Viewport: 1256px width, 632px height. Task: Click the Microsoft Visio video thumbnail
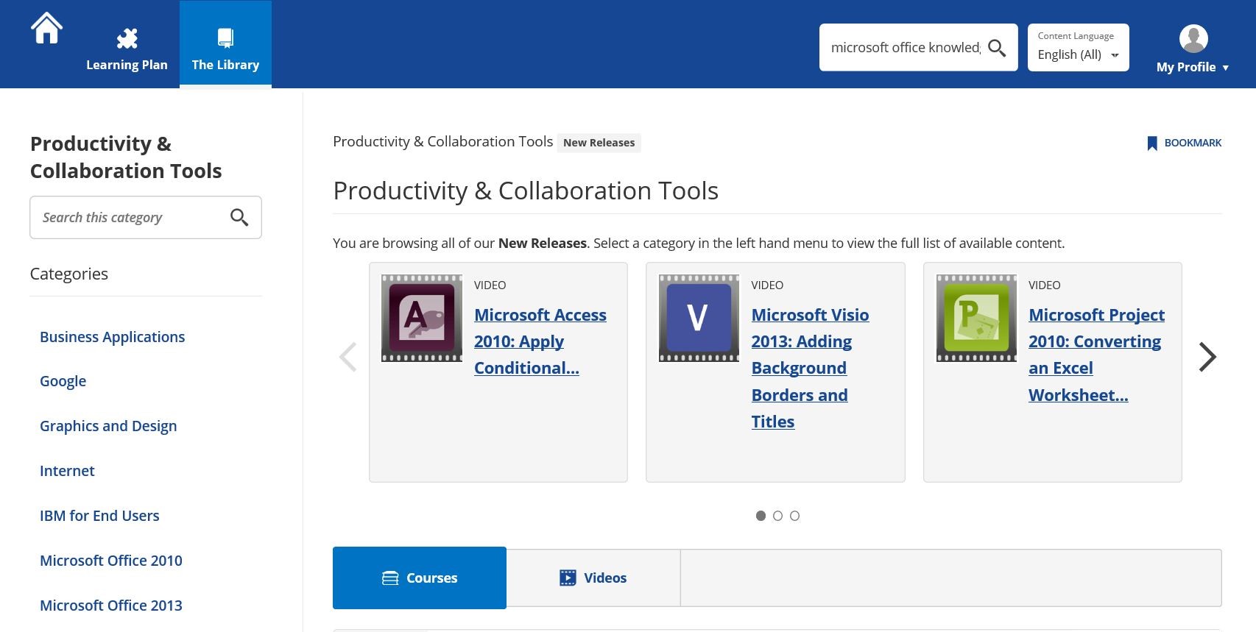click(699, 318)
